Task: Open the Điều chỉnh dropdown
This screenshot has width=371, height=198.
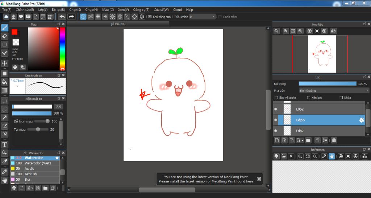Action: [202, 17]
